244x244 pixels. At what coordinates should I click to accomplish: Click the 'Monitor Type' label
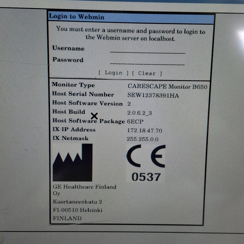[x=73, y=85]
